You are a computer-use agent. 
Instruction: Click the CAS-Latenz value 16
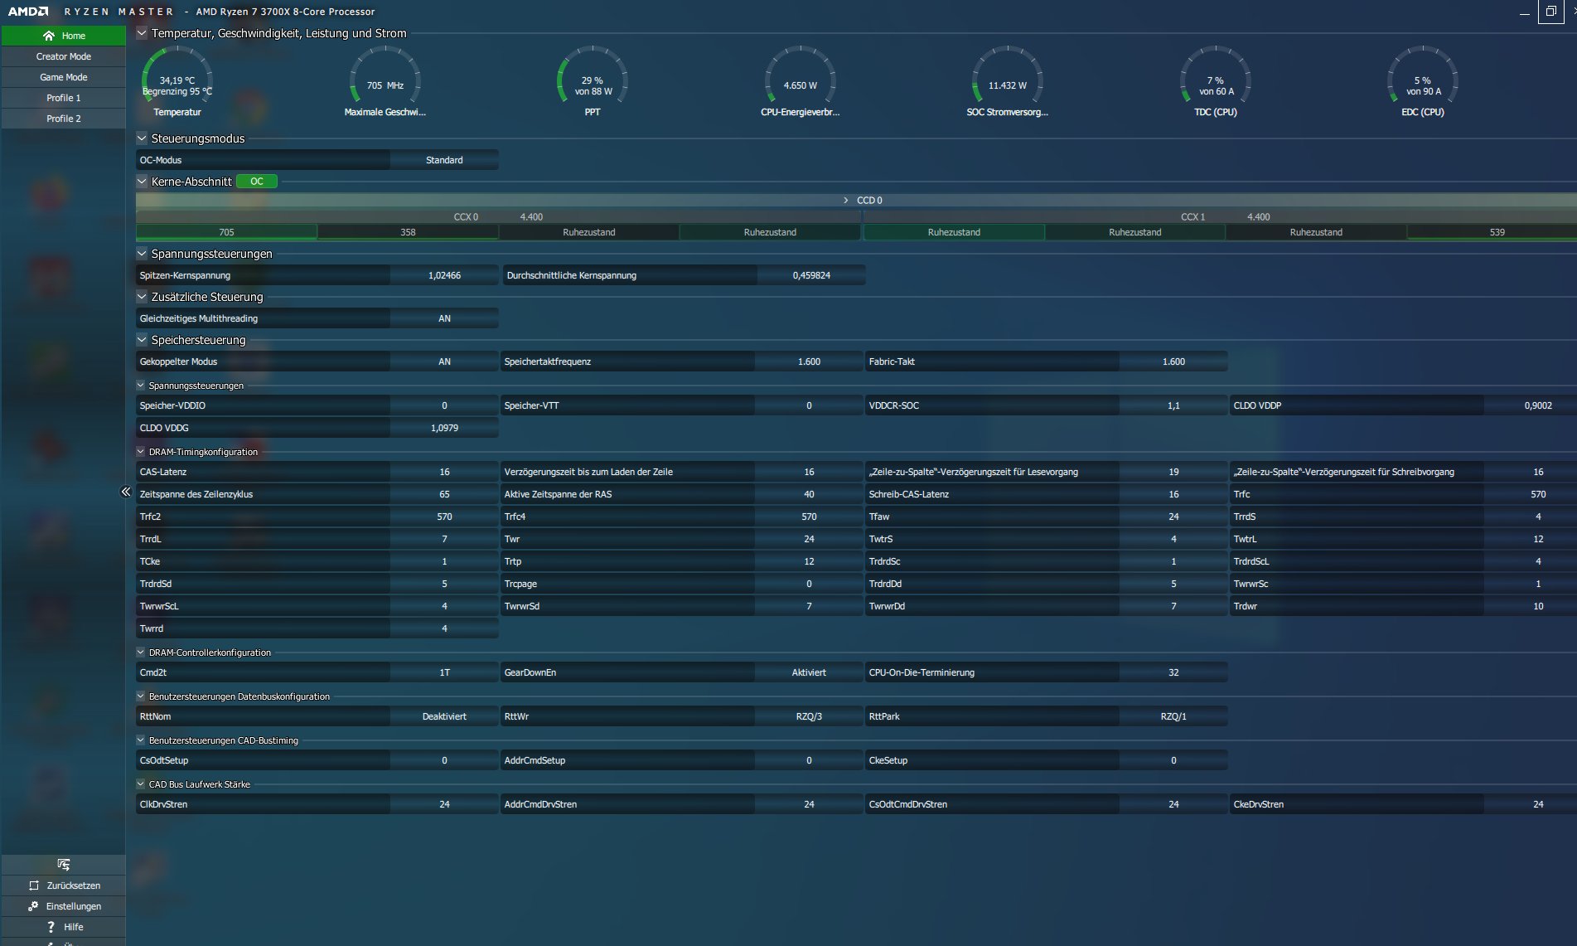pos(444,472)
